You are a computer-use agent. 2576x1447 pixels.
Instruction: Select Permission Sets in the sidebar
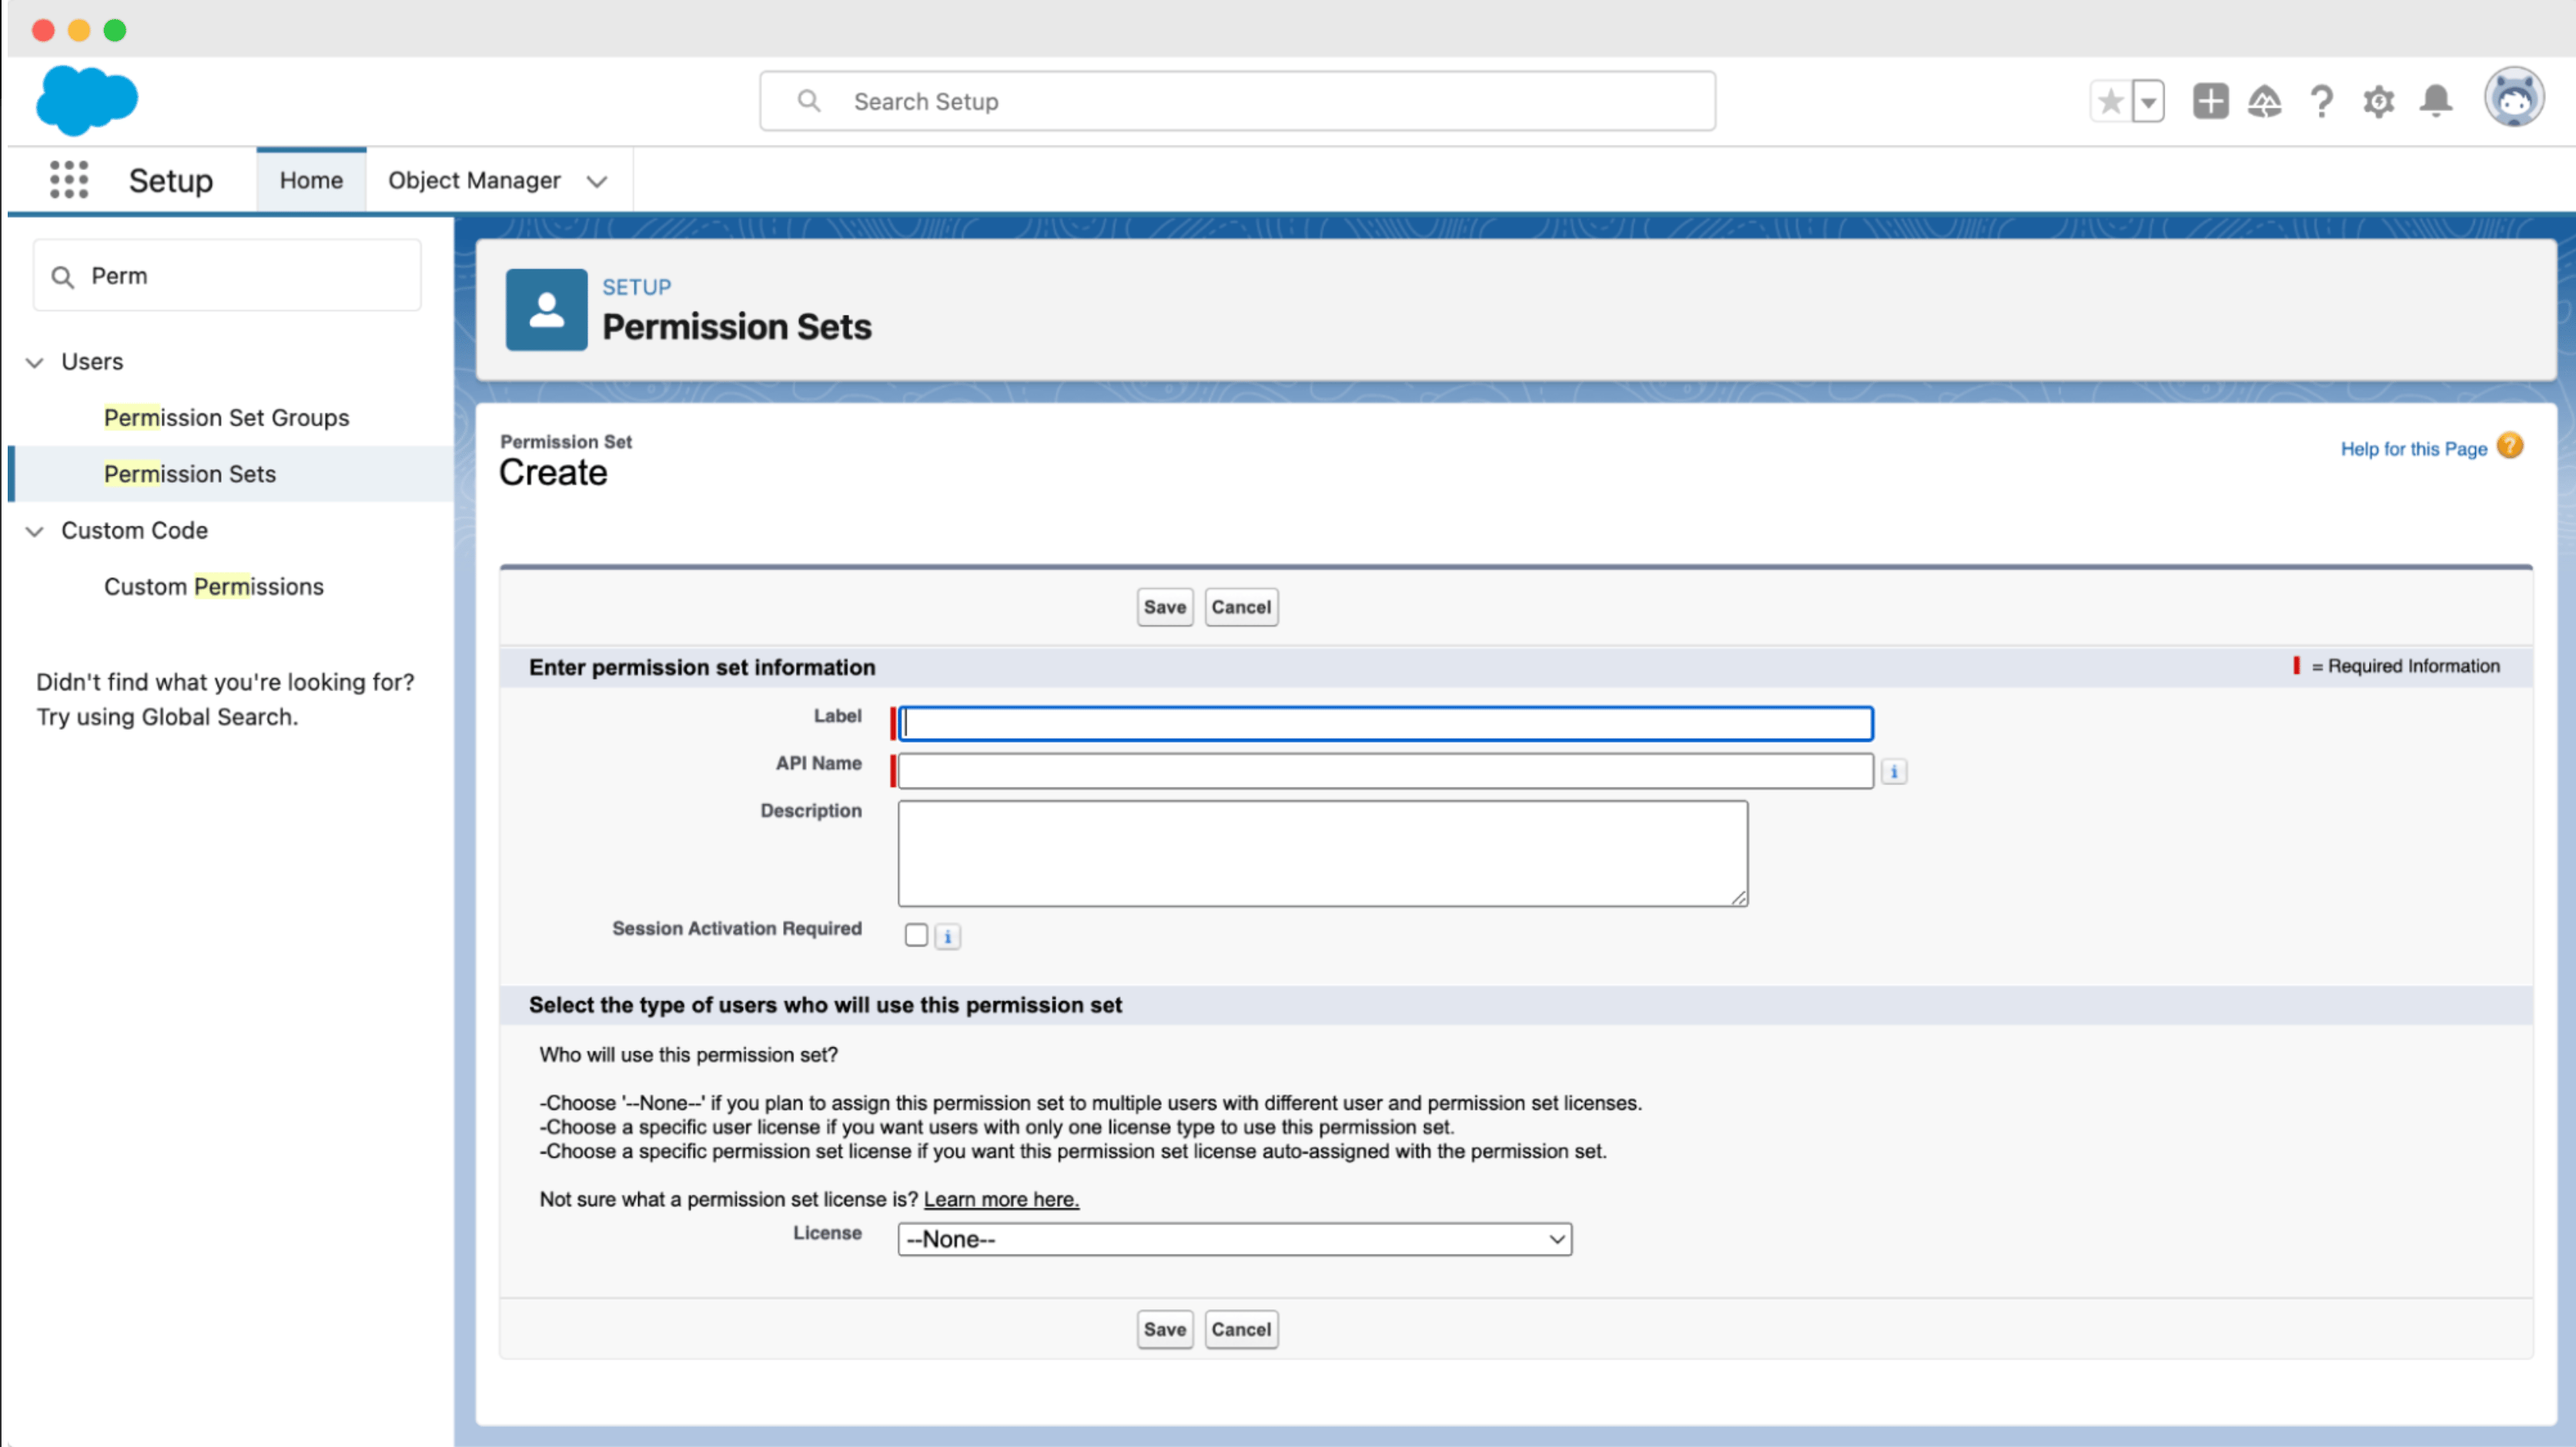(190, 474)
